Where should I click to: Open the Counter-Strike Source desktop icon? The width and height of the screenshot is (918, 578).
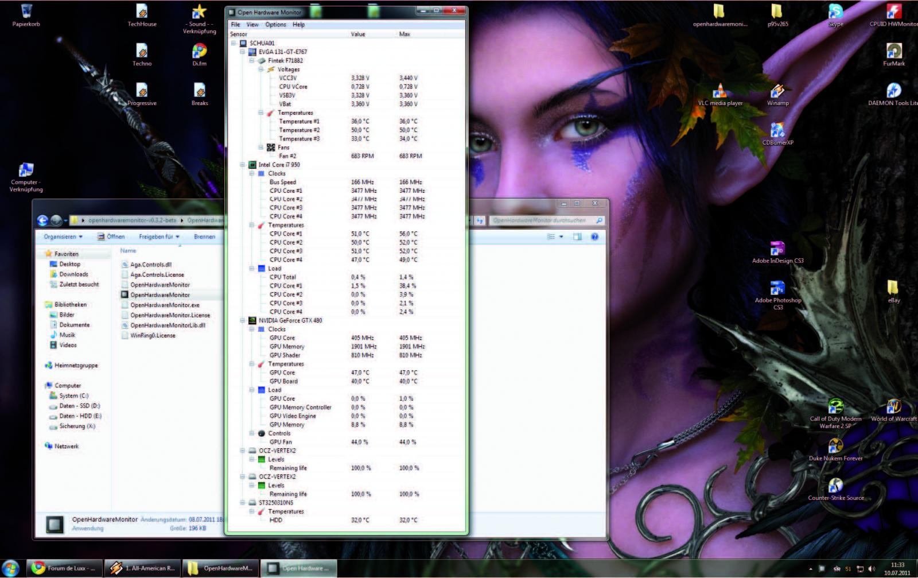click(836, 489)
